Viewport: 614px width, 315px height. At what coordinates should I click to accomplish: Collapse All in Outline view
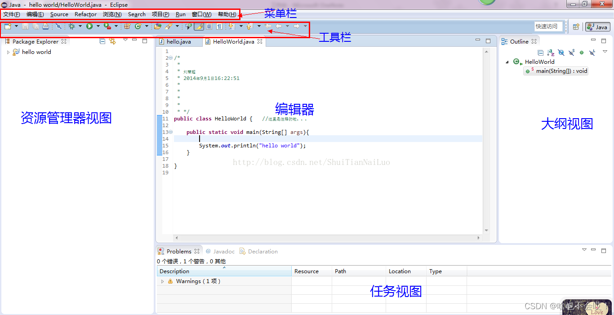point(541,53)
